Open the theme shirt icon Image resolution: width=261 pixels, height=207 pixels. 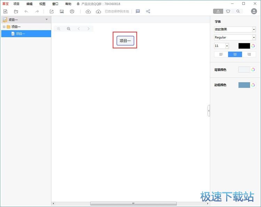pos(228,11)
